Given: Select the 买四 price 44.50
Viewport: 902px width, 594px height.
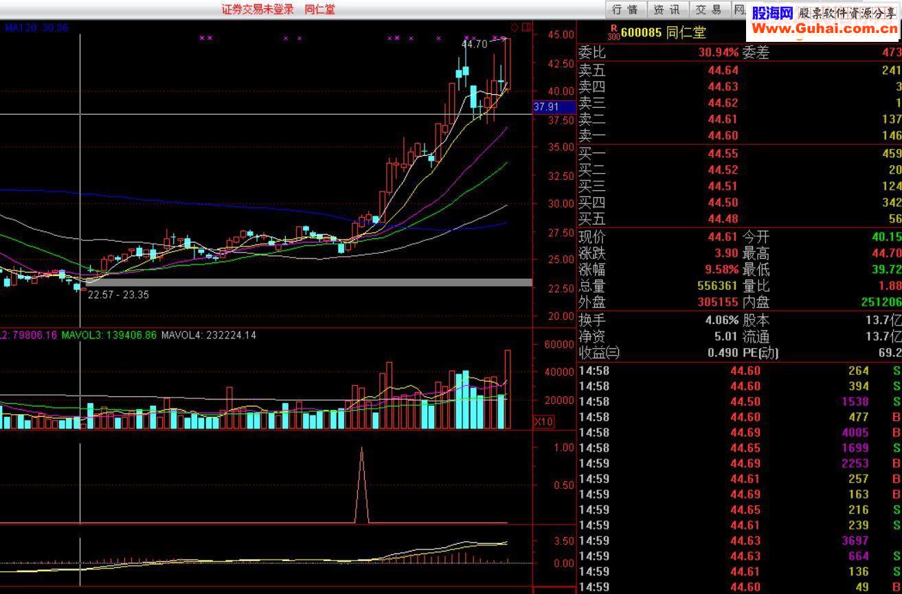Looking at the screenshot, I should tap(723, 203).
